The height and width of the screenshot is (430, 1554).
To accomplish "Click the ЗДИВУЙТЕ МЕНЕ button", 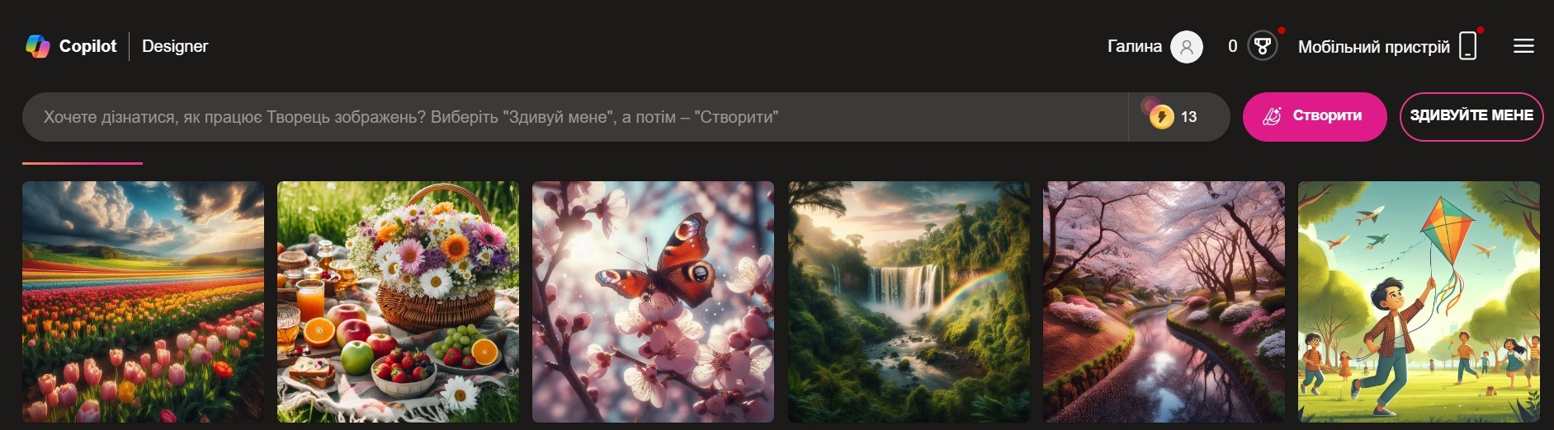I will click(1471, 116).
